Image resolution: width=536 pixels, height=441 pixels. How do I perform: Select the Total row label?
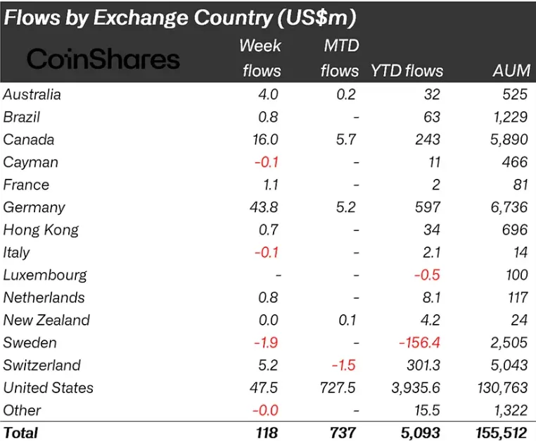tap(20, 433)
